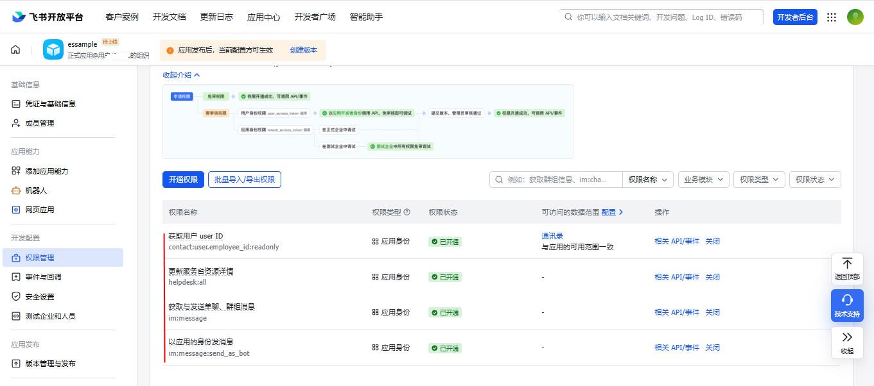The image size is (874, 386).
Task: Click the home icon in breadcrumb bar
Action: 15,50
